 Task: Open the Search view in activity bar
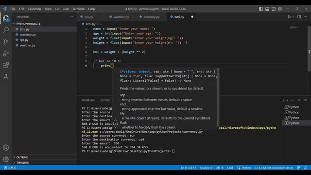(x=6, y=30)
